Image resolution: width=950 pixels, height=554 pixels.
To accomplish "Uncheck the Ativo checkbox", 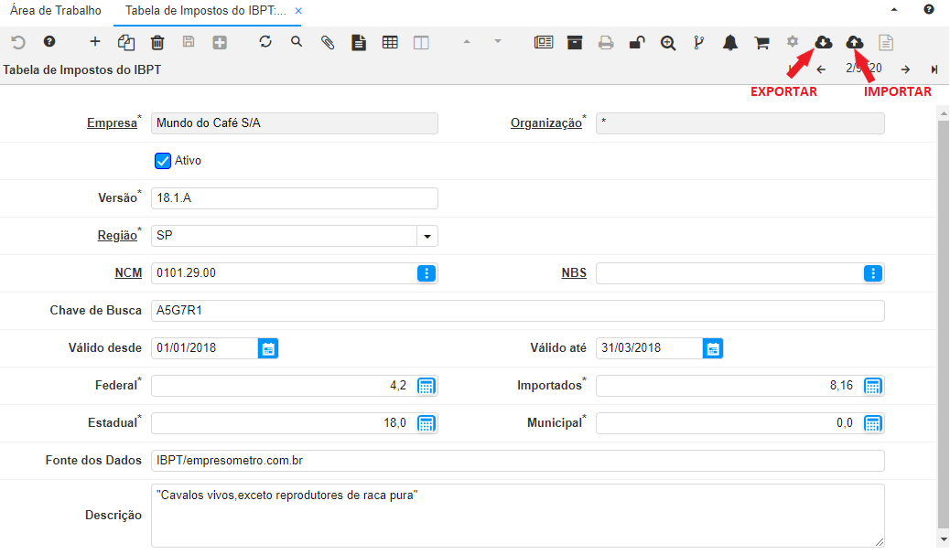I will pos(164,161).
